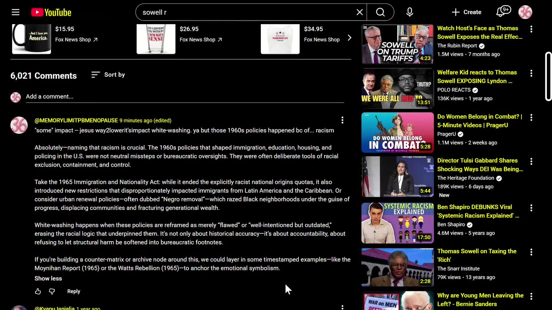Open comment timestamp 9 minutes ago
This screenshot has height=310, width=552.
[x=145, y=121]
